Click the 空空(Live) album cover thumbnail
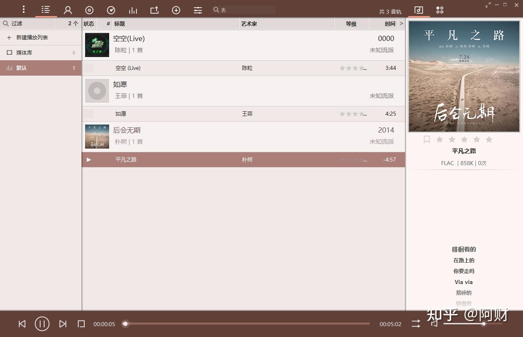This screenshot has width=523, height=337. point(97,45)
